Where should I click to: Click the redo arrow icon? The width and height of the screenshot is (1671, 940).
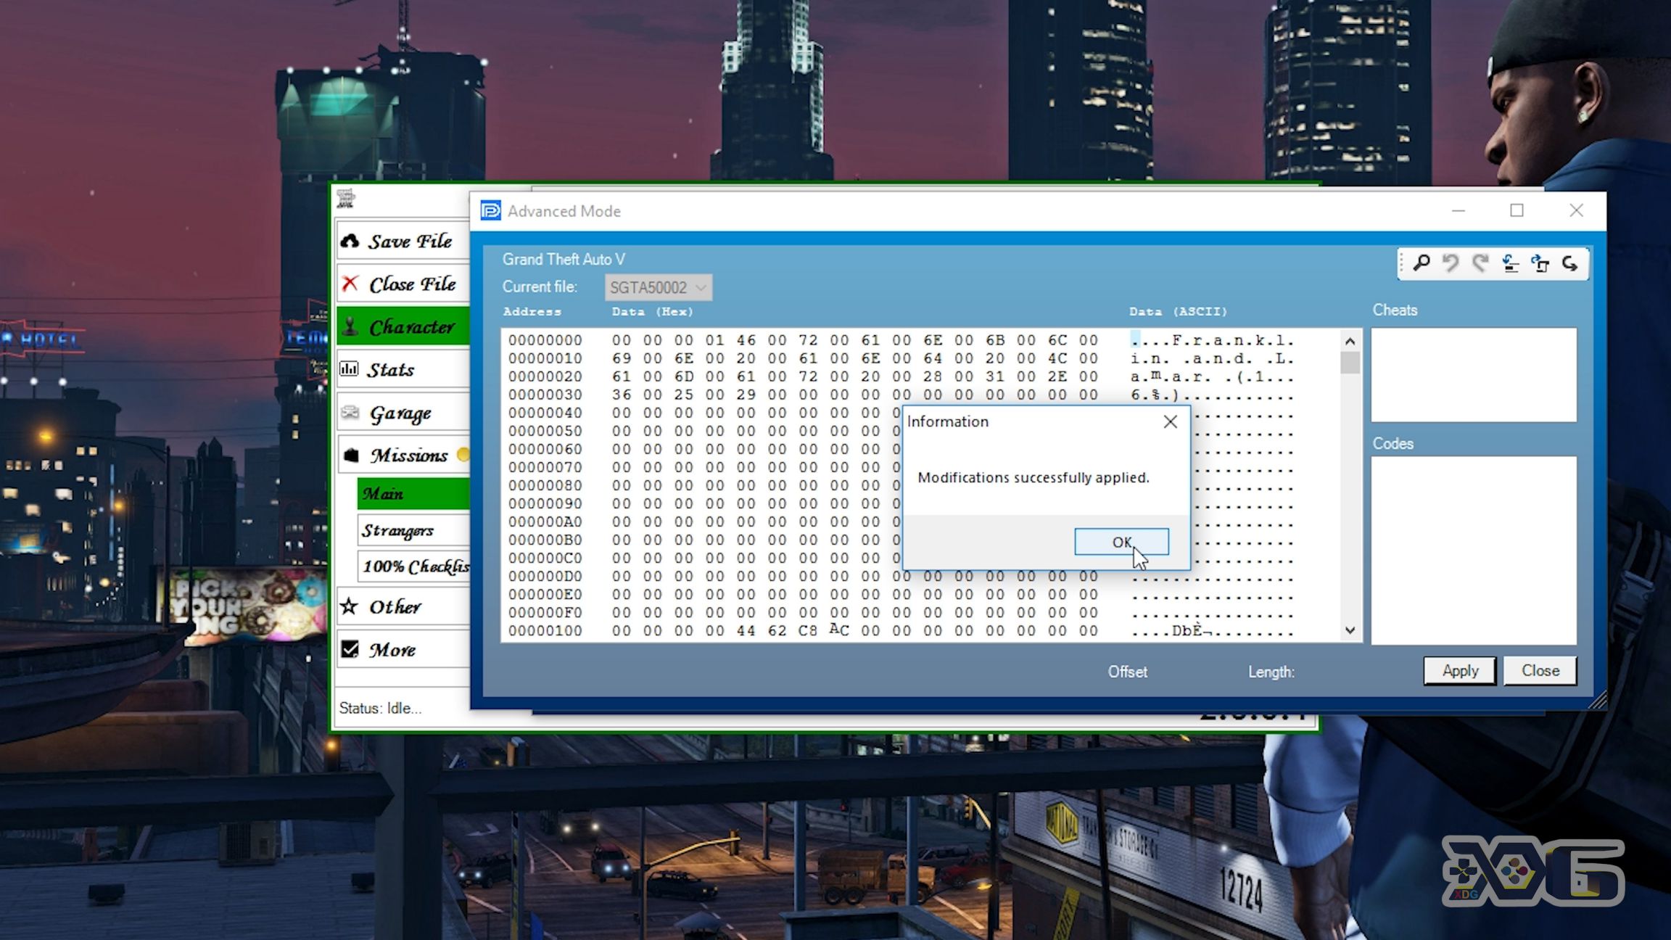[x=1480, y=263]
